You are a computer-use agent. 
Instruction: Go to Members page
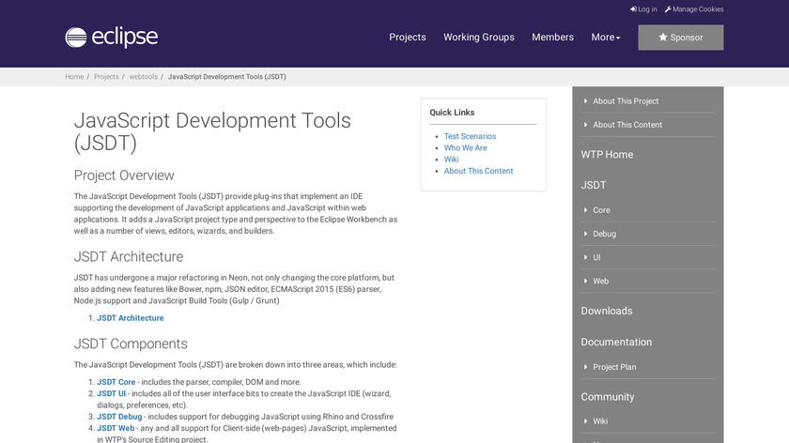click(552, 38)
